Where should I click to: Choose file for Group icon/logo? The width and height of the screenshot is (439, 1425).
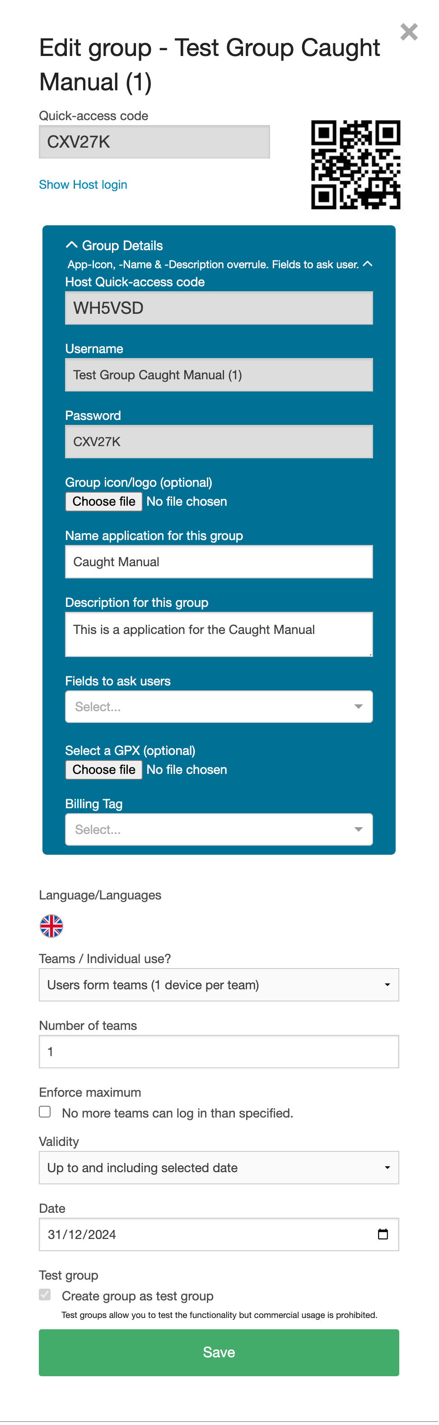coord(104,501)
